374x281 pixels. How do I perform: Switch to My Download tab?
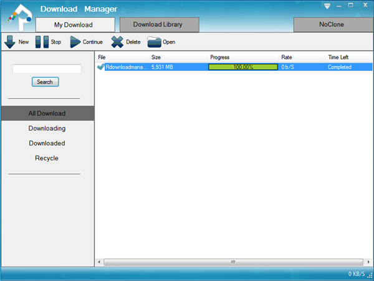[75, 25]
